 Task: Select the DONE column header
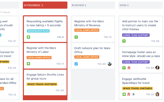[x=141, y=5]
